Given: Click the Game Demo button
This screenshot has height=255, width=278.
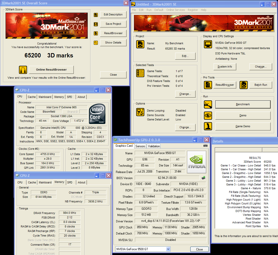Looking at the screenshot, I should pyautogui.click(x=243, y=126).
